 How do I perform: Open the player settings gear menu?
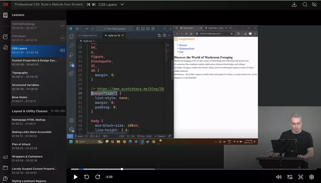point(312,177)
